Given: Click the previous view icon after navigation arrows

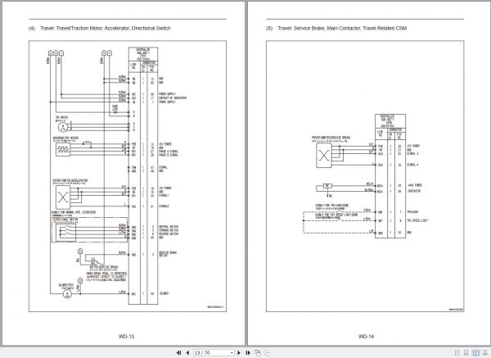Looking at the screenshot, I should coord(258,352).
